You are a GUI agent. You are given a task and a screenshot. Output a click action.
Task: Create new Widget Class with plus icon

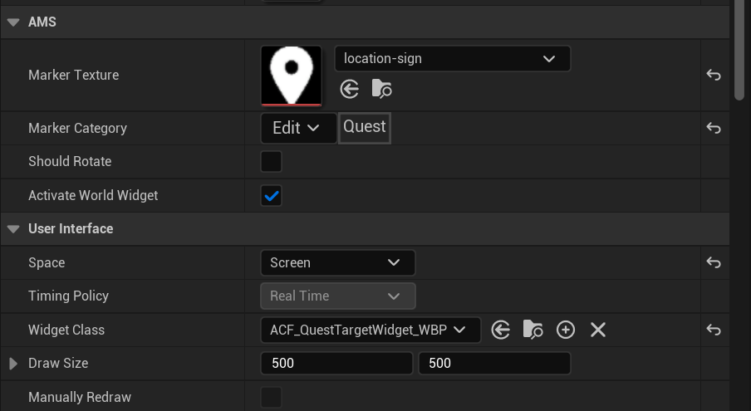(566, 330)
